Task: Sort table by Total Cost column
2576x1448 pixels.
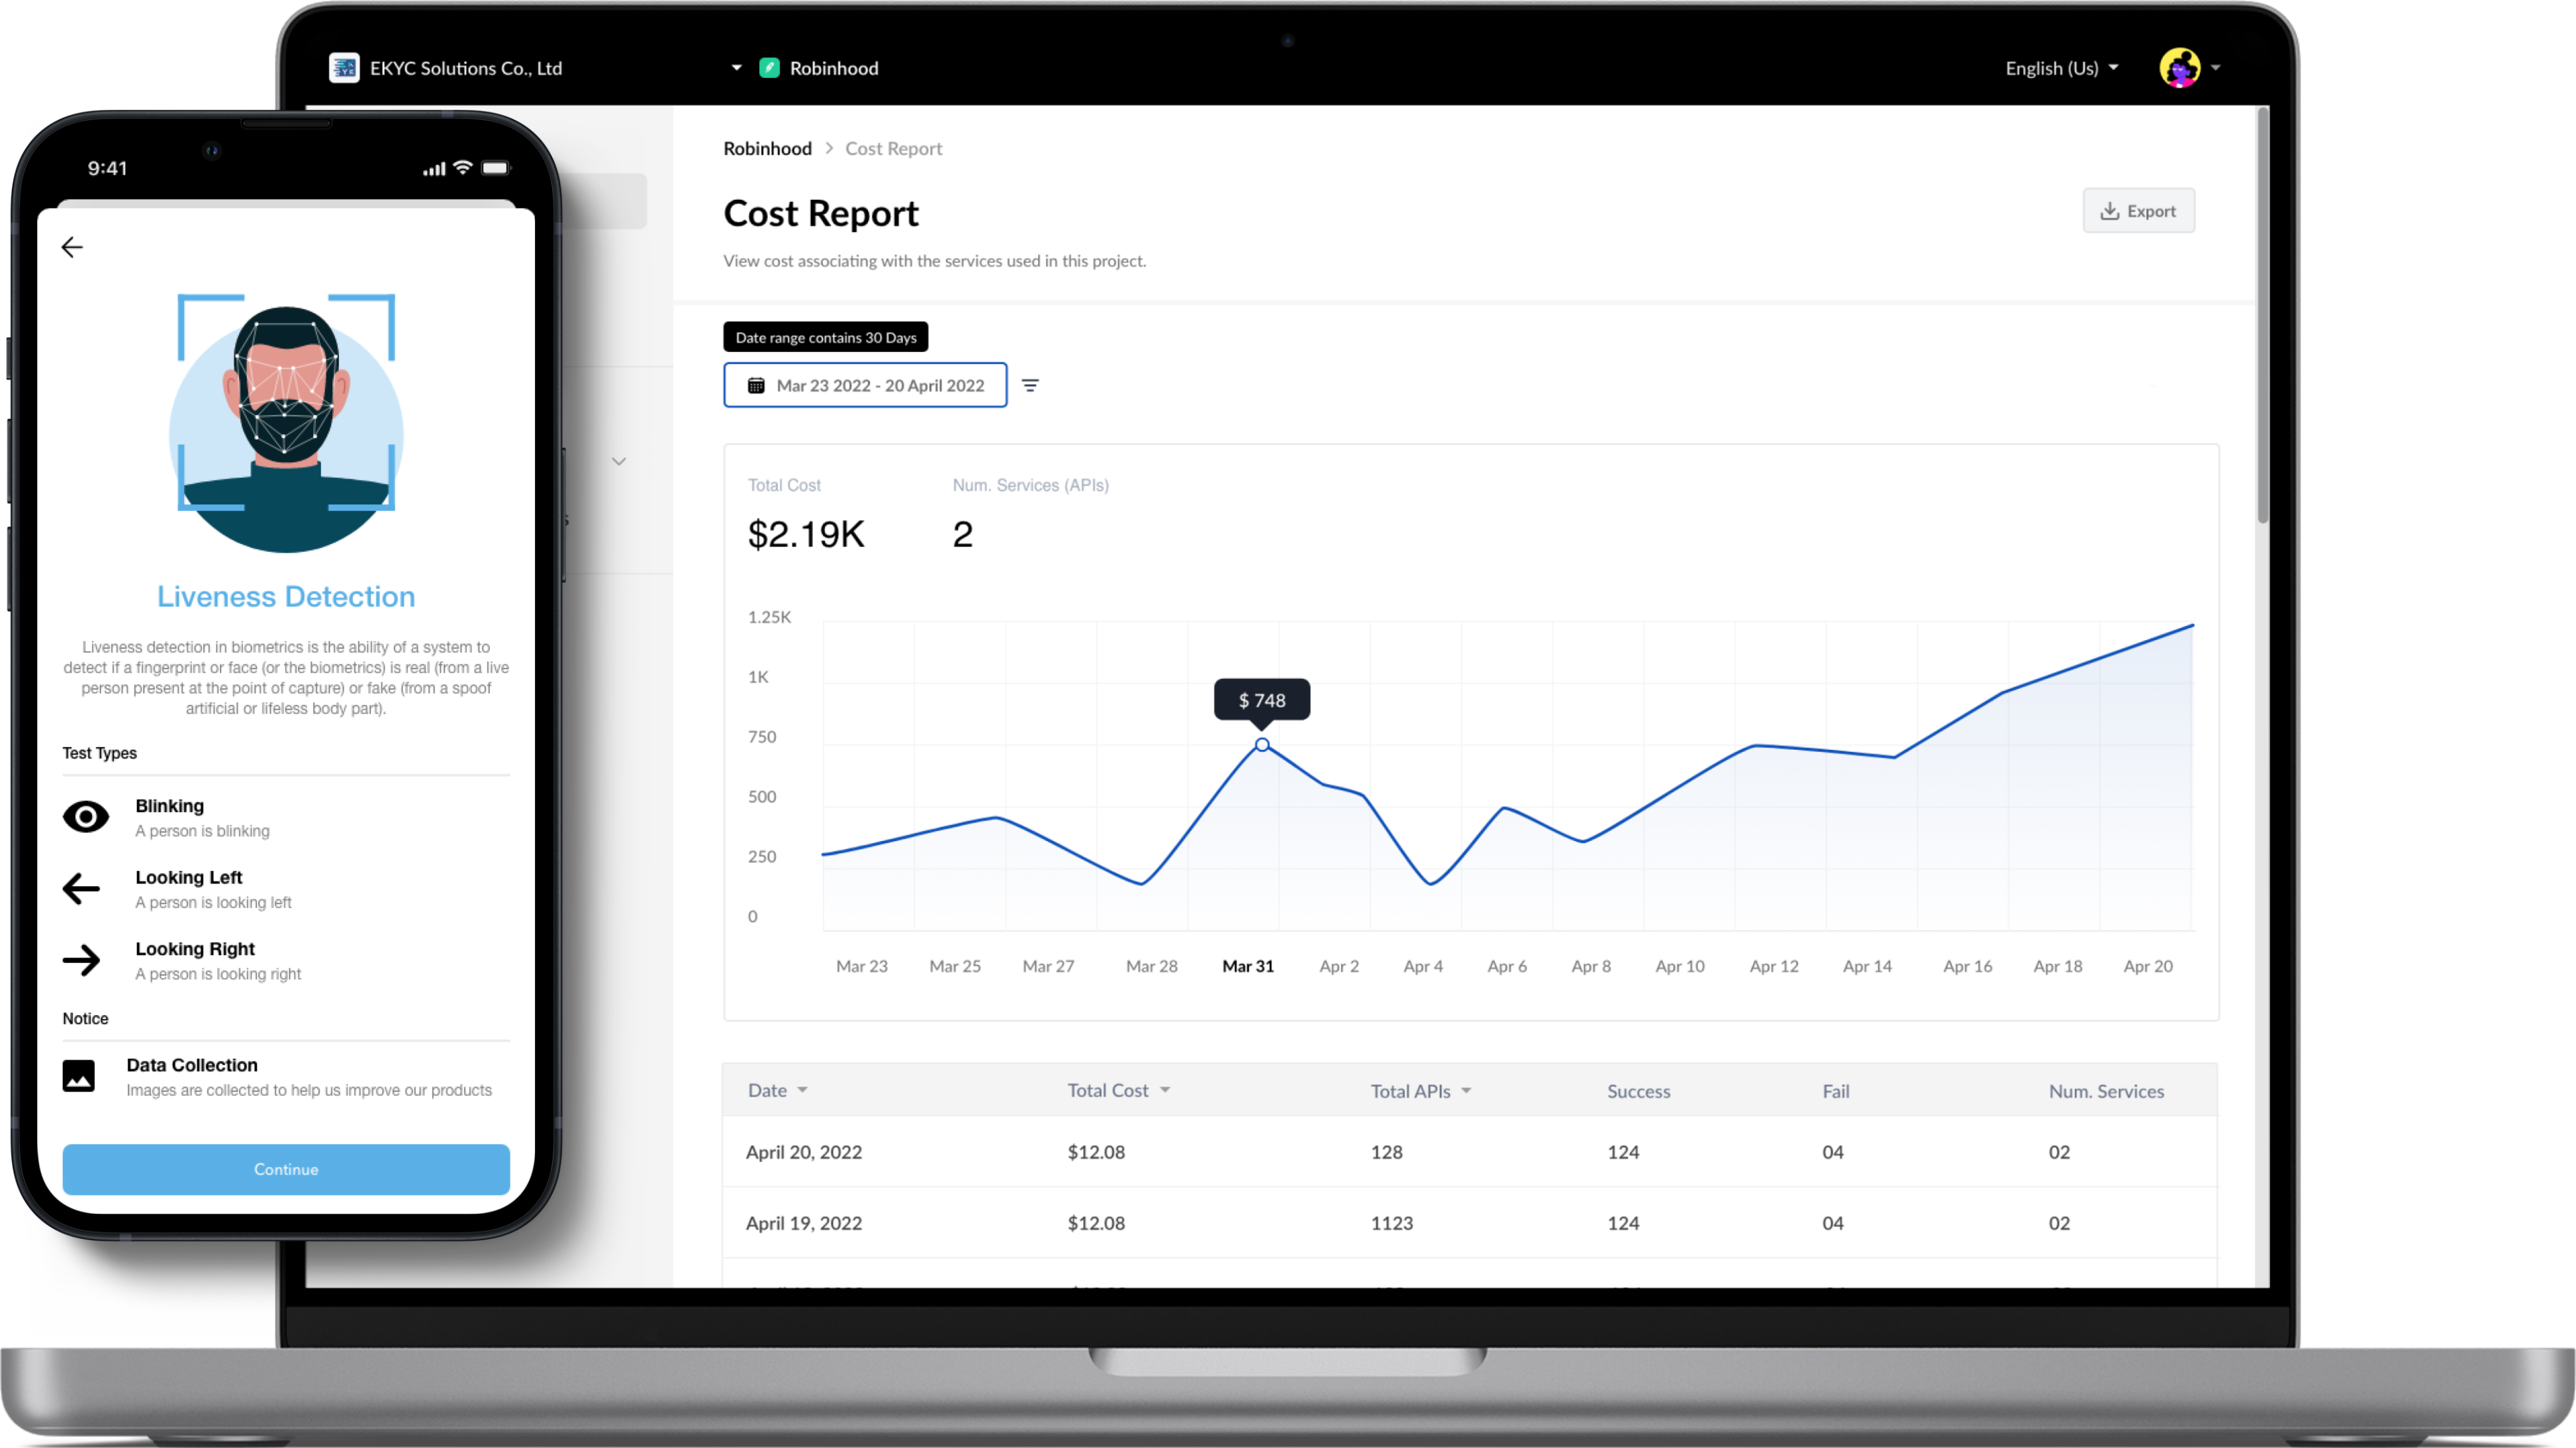Action: click(x=1117, y=1090)
